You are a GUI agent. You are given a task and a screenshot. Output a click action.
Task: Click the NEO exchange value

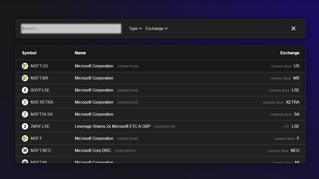tap(295, 151)
